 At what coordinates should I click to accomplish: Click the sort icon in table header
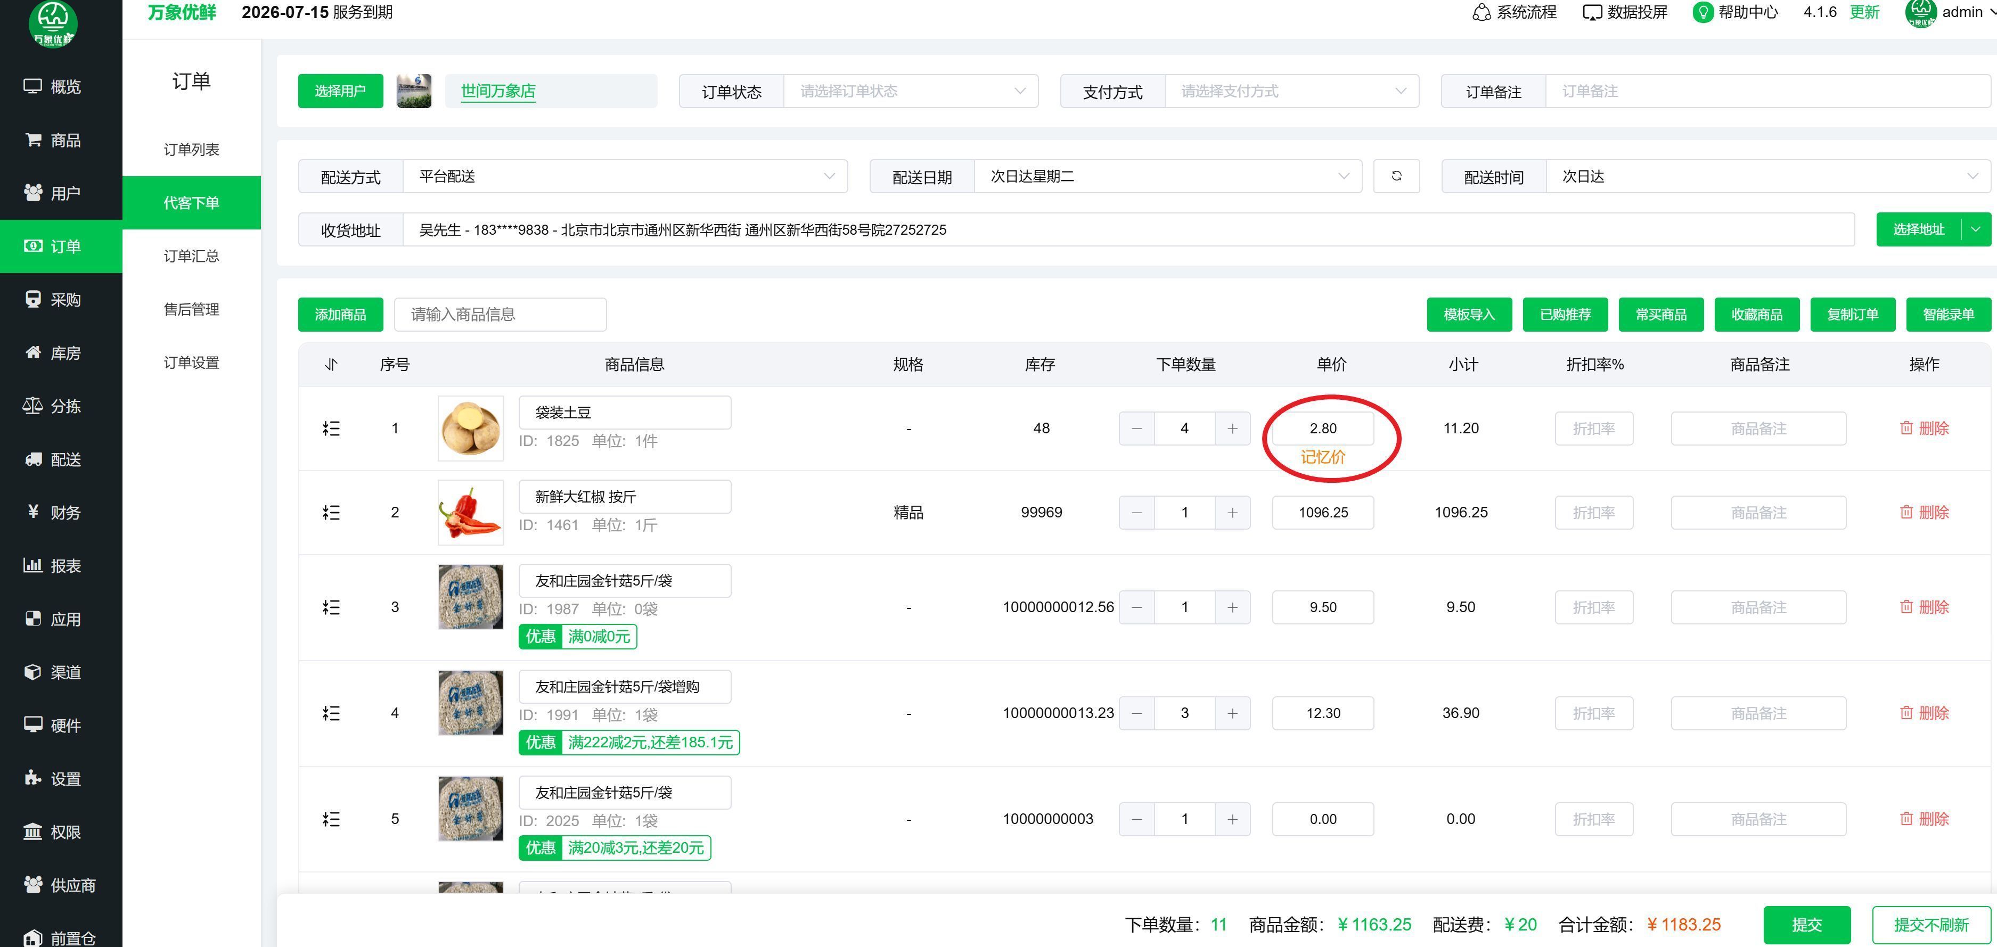click(331, 364)
